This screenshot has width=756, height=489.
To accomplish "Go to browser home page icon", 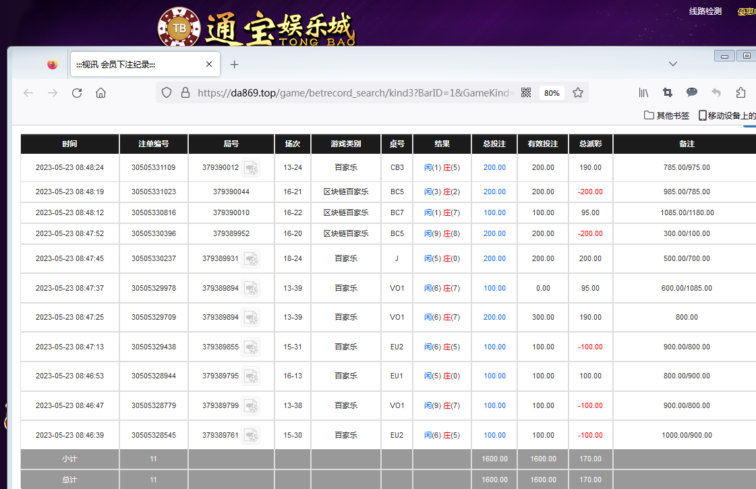I will [x=100, y=93].
